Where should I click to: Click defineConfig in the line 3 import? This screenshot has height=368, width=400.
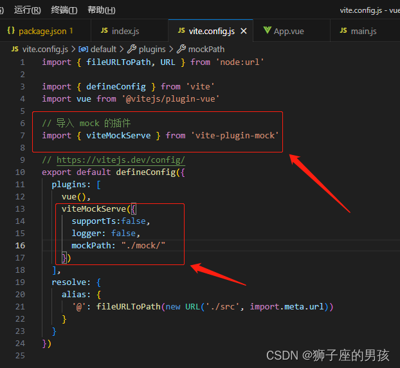(x=116, y=86)
